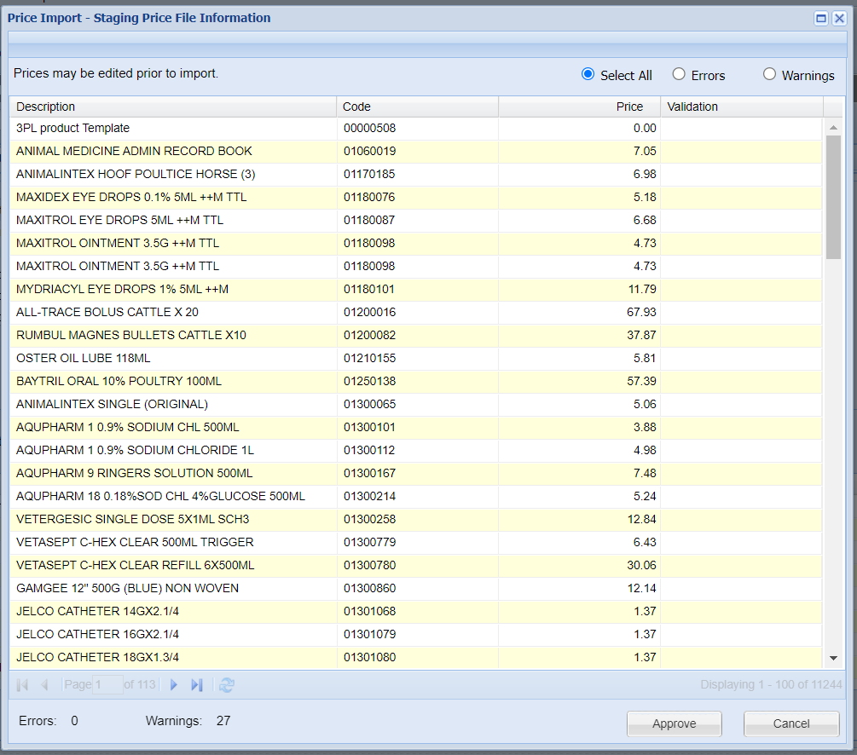The width and height of the screenshot is (857, 755).
Task: Edit price 37.87 for RUMBUL MAGNES
Action: (579, 335)
